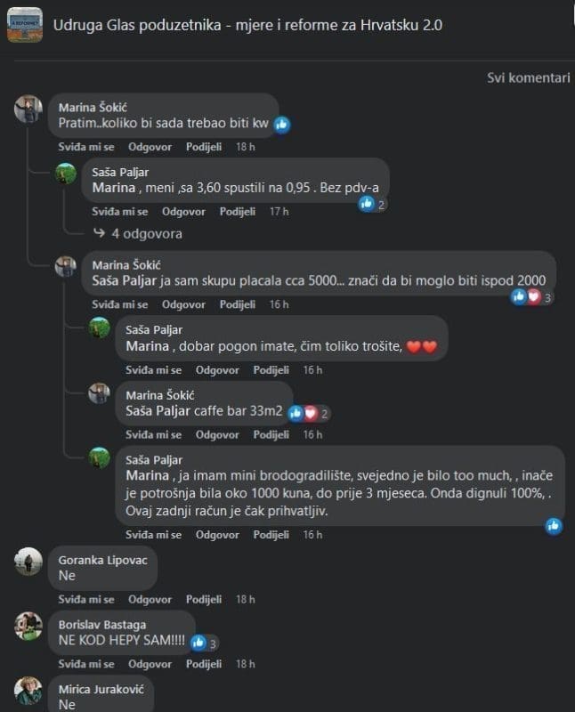This screenshot has height=712, width=575.
Task: Share Goranka Lipovac's comment via Podijeli
Action: (x=204, y=600)
